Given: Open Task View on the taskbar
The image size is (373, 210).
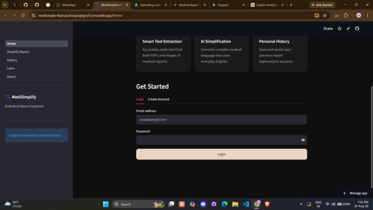Looking at the screenshot, I should (171, 204).
